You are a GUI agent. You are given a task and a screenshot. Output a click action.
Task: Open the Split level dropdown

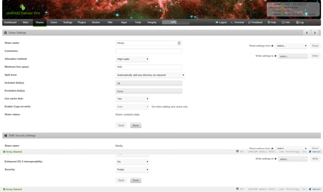(150, 75)
